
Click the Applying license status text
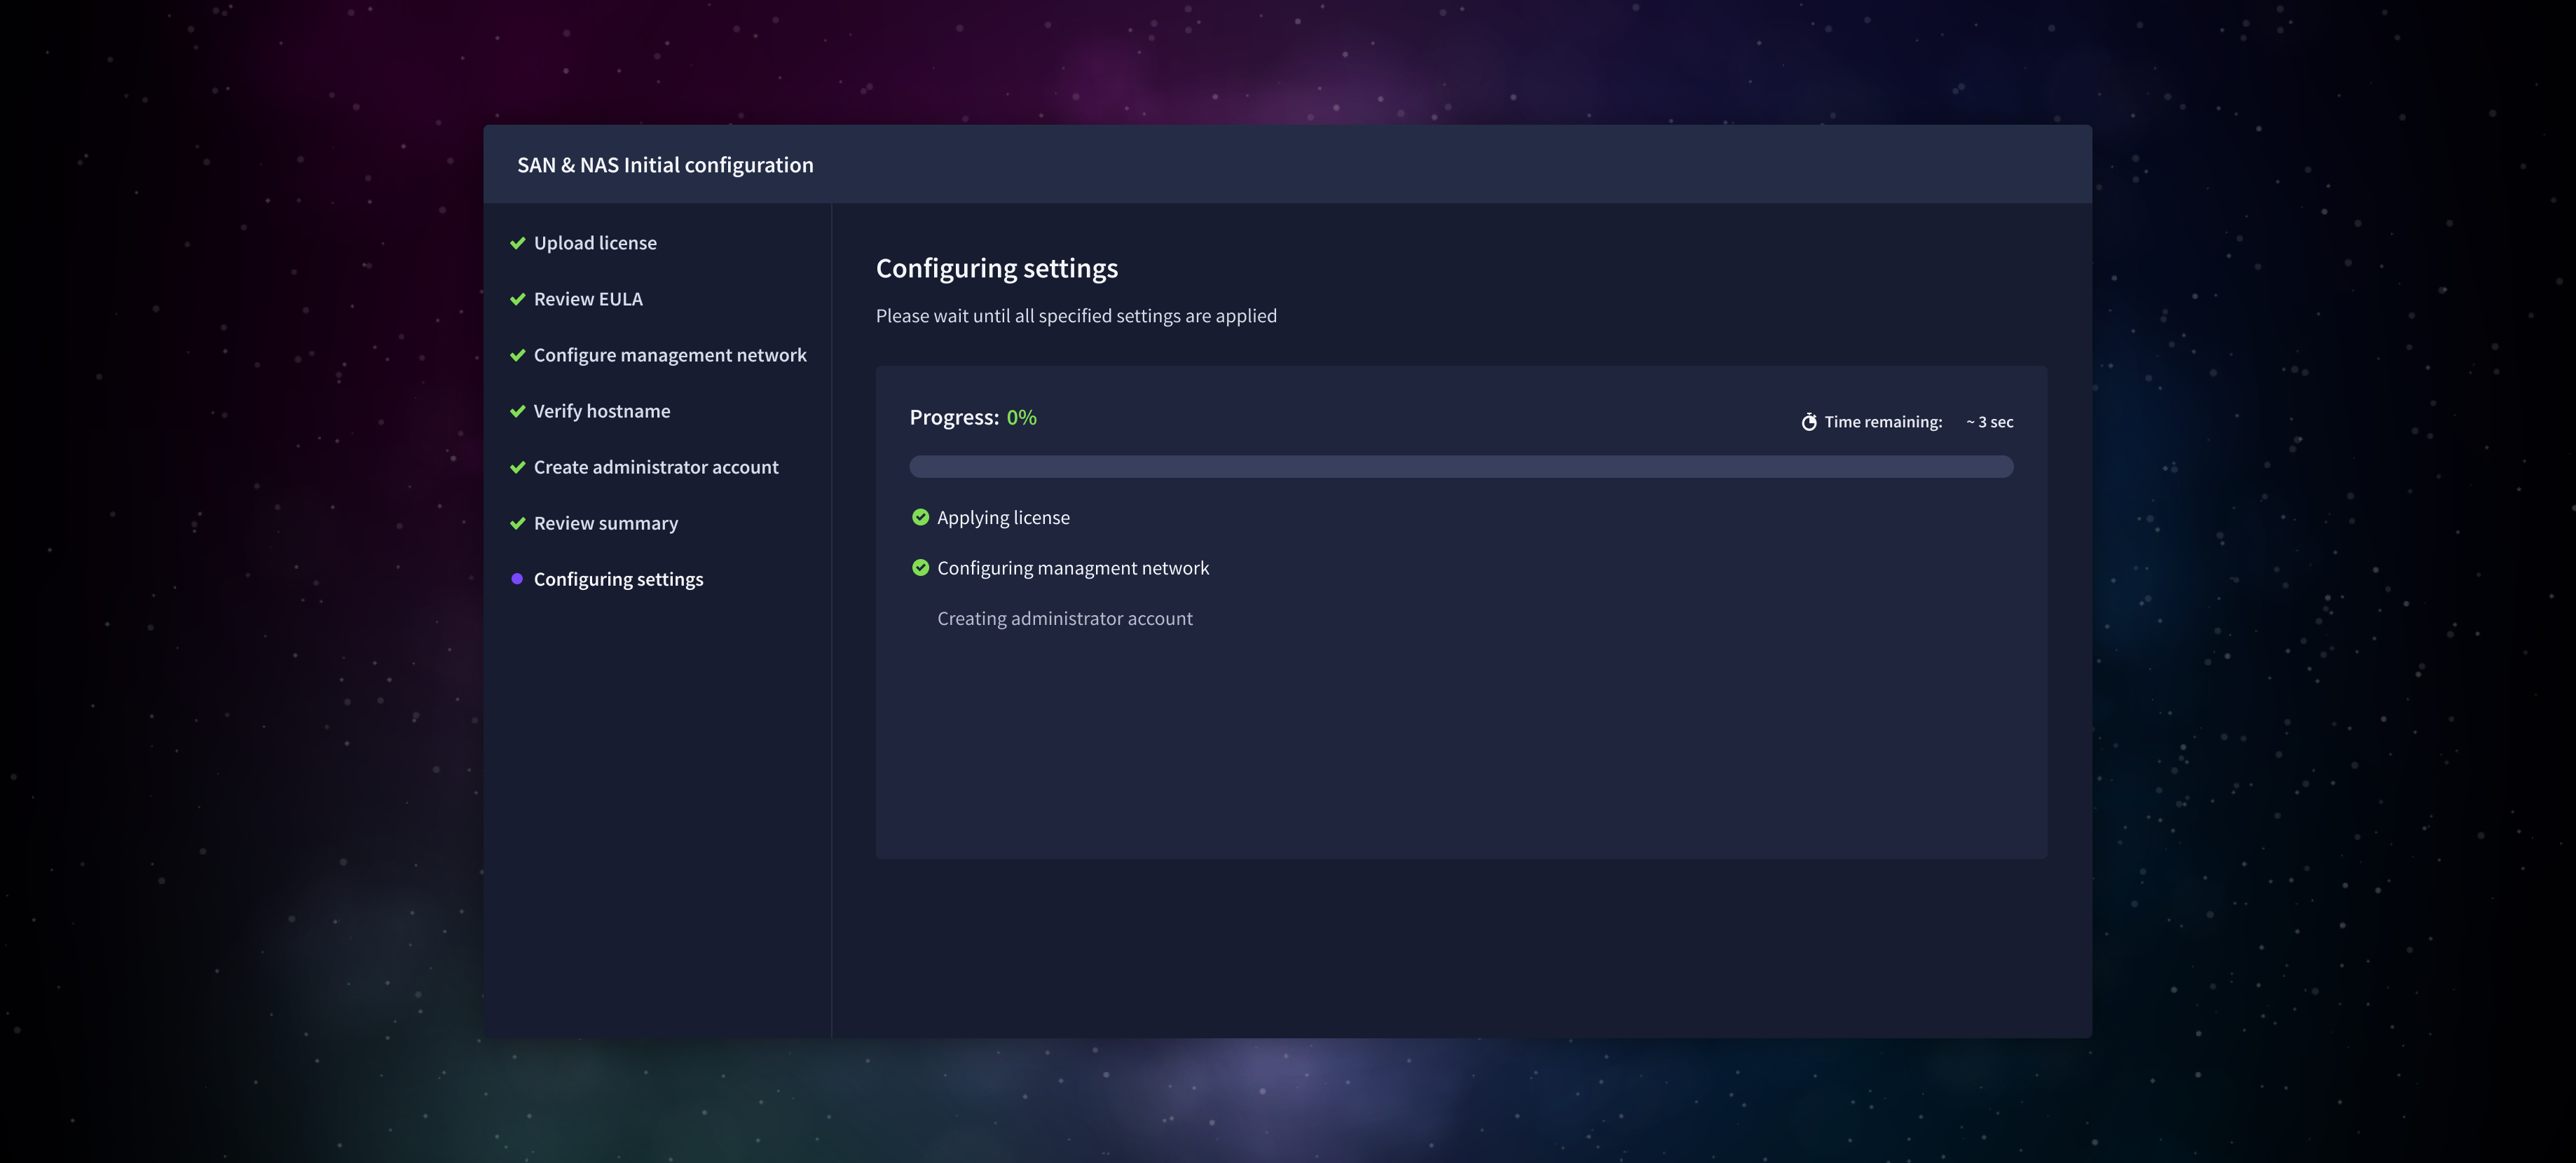[x=1003, y=518]
